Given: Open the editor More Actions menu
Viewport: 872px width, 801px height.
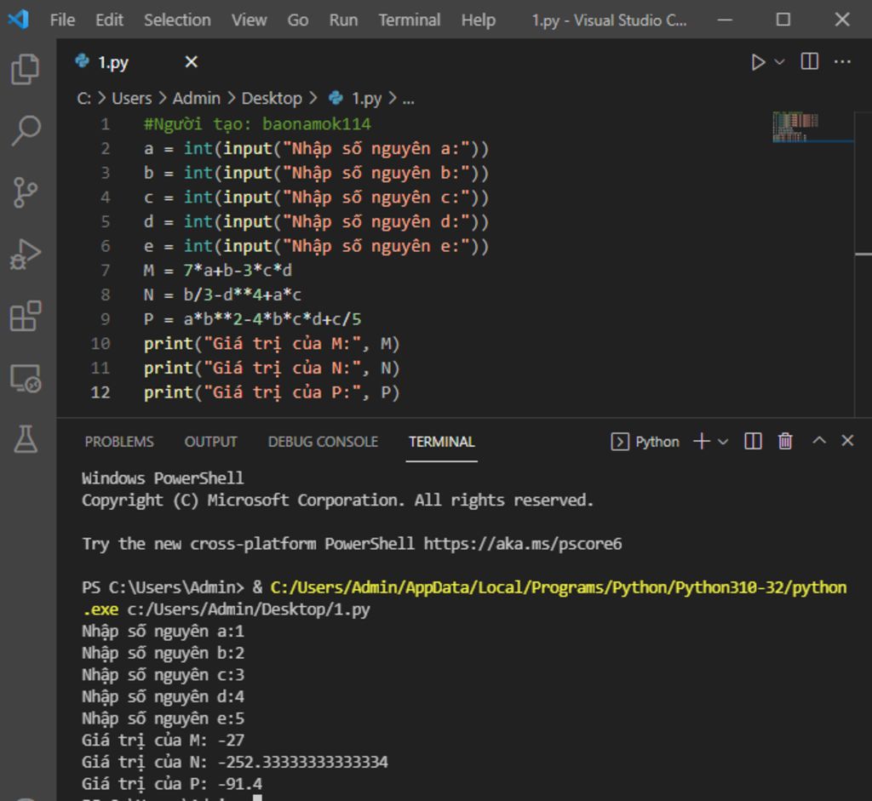Looking at the screenshot, I should (x=842, y=61).
